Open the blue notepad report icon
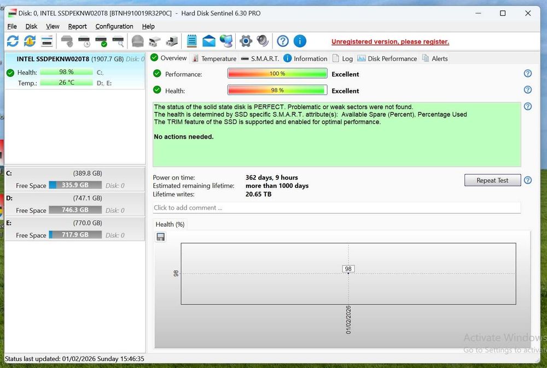The height and width of the screenshot is (368, 547). pos(191,41)
